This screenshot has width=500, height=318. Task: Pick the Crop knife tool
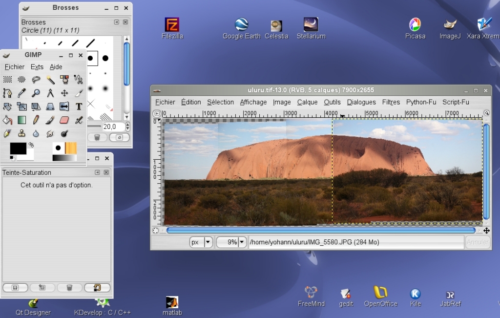79,93
